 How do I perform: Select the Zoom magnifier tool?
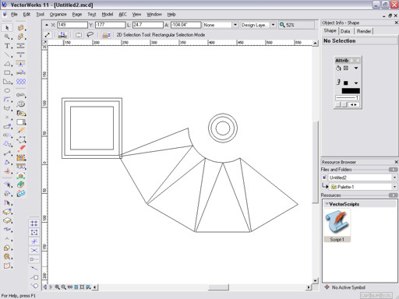click(7, 37)
